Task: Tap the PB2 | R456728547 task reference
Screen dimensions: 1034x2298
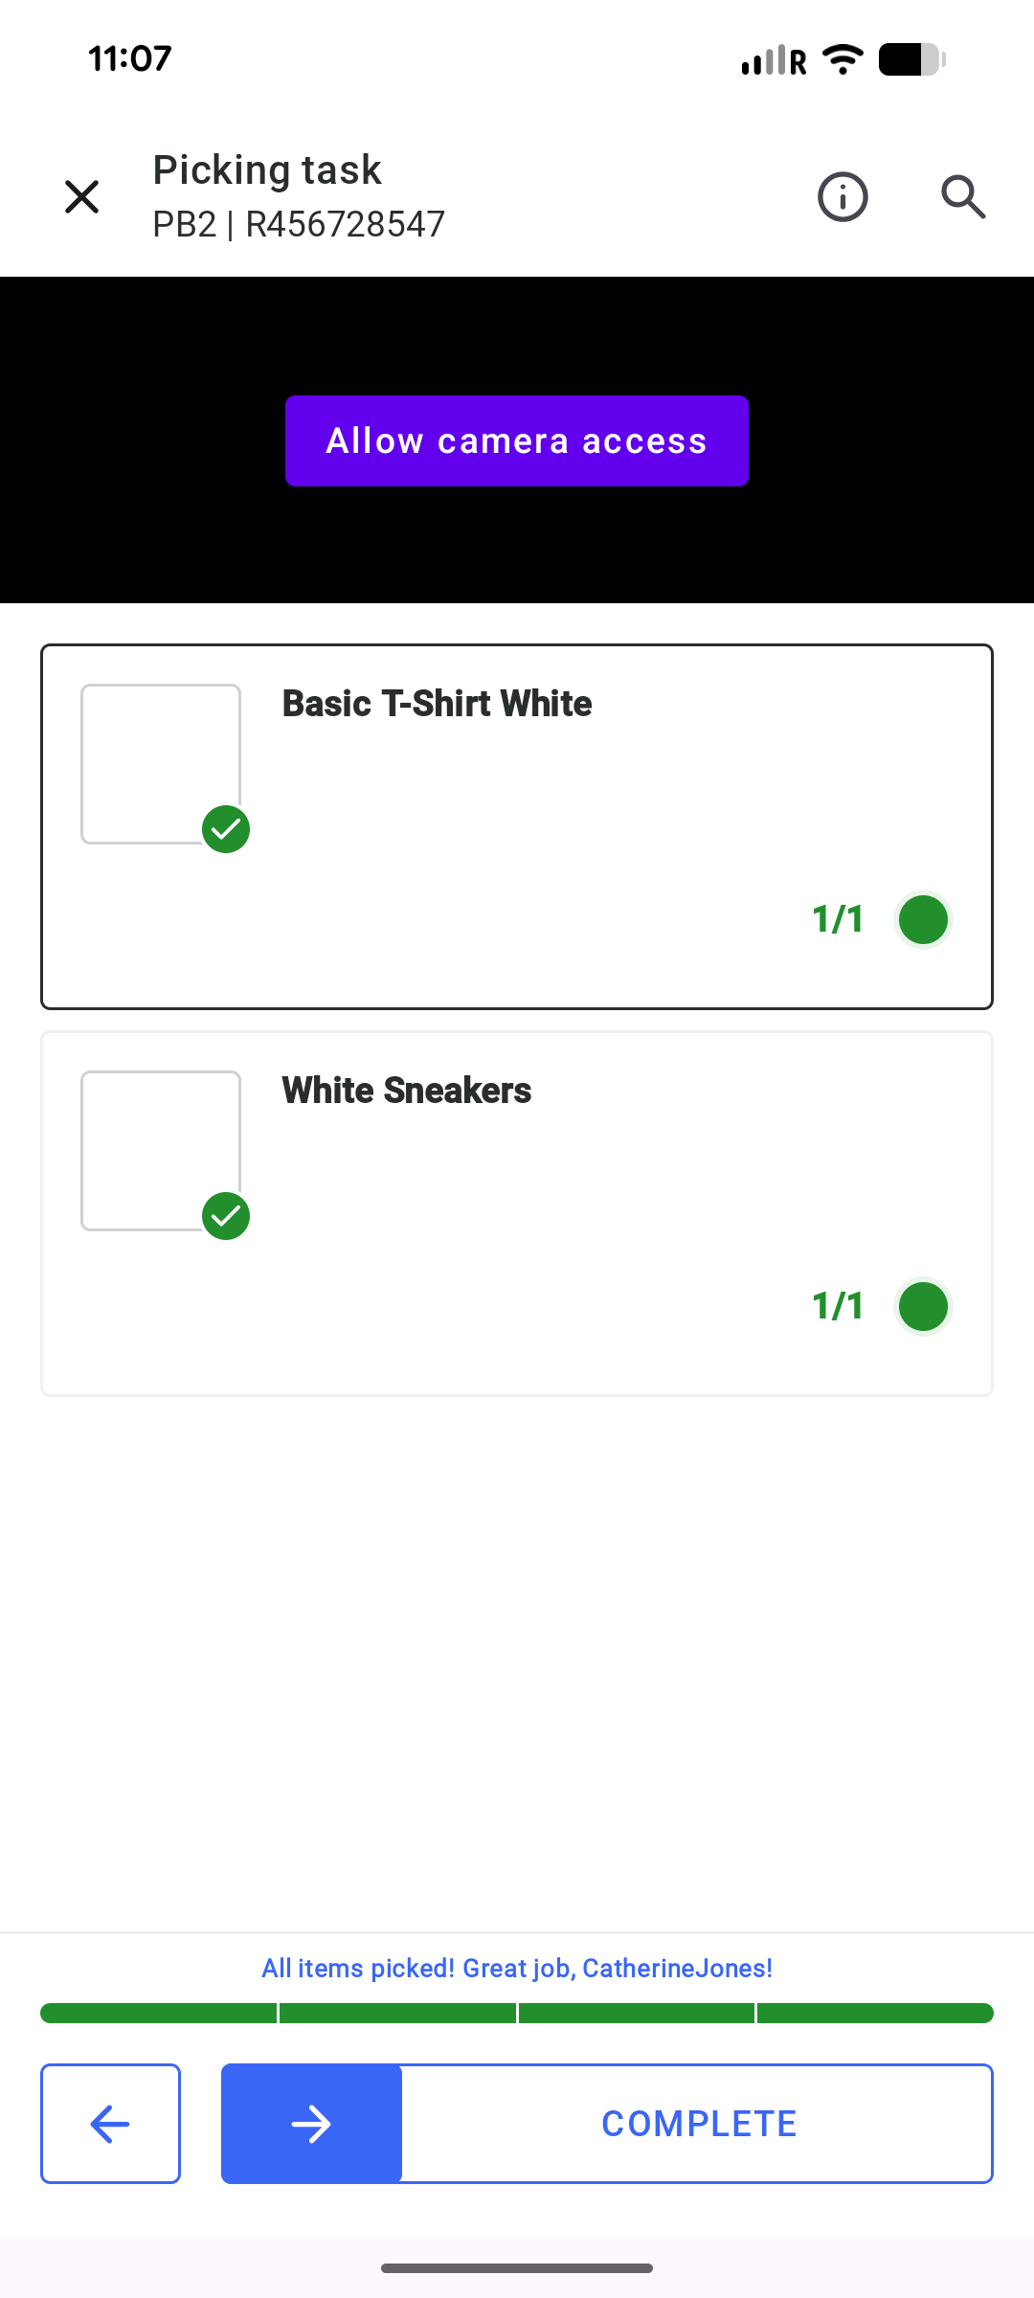Action: coord(299,225)
